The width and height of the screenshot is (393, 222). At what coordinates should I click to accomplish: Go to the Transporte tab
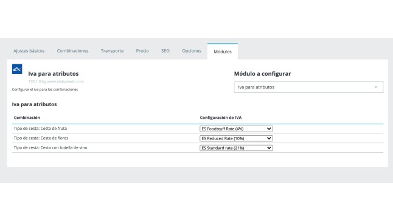(112, 51)
